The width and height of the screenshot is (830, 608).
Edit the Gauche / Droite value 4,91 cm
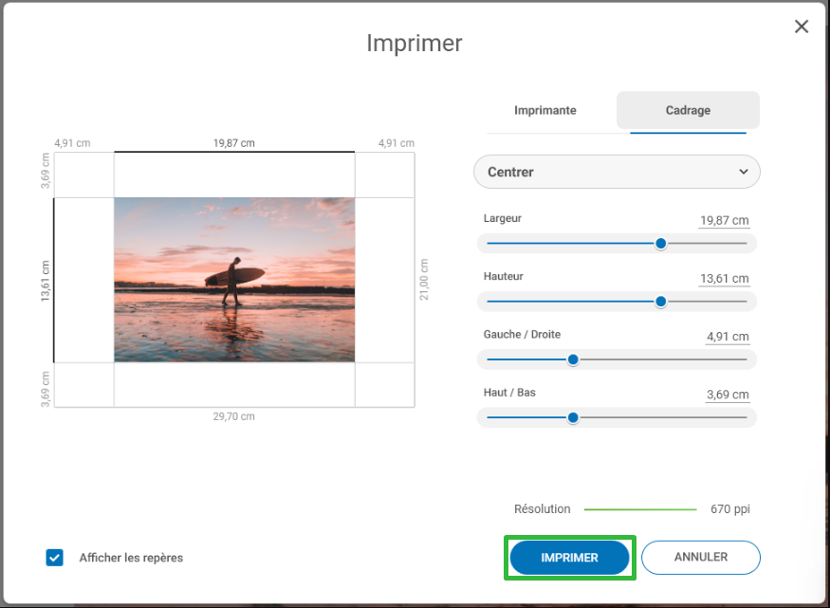coord(728,337)
